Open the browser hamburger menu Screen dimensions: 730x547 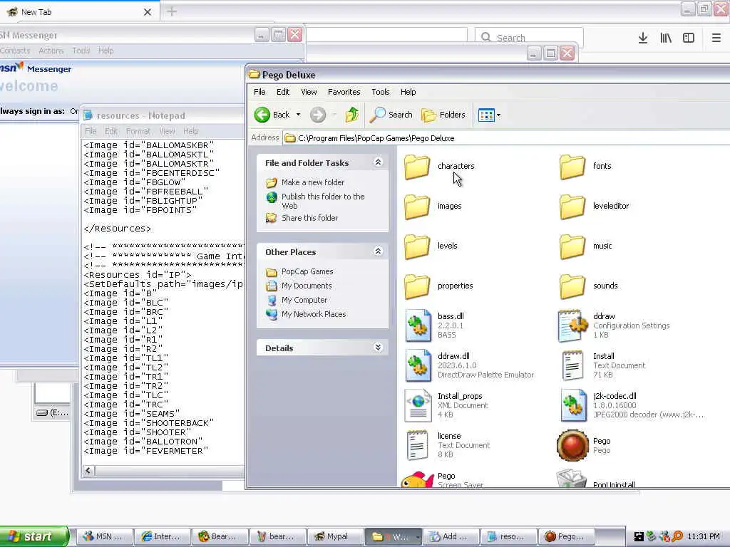(x=716, y=38)
